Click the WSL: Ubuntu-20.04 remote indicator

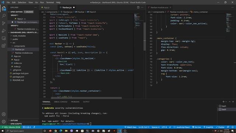(x=11, y=127)
